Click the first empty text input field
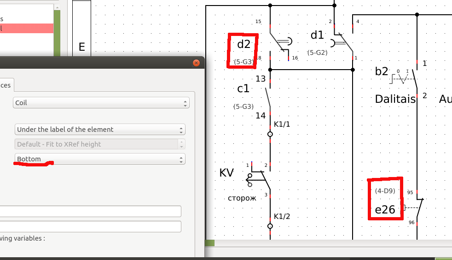The width and height of the screenshot is (452, 260). pos(90,211)
